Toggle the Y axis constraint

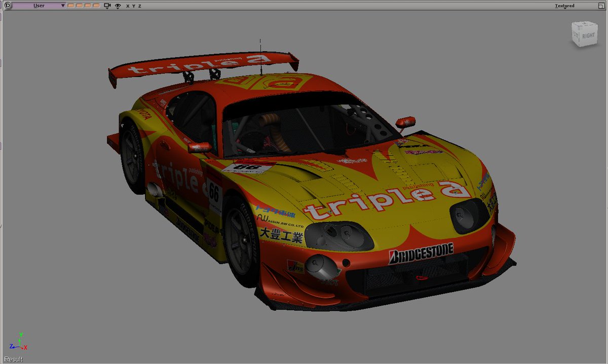134,6
